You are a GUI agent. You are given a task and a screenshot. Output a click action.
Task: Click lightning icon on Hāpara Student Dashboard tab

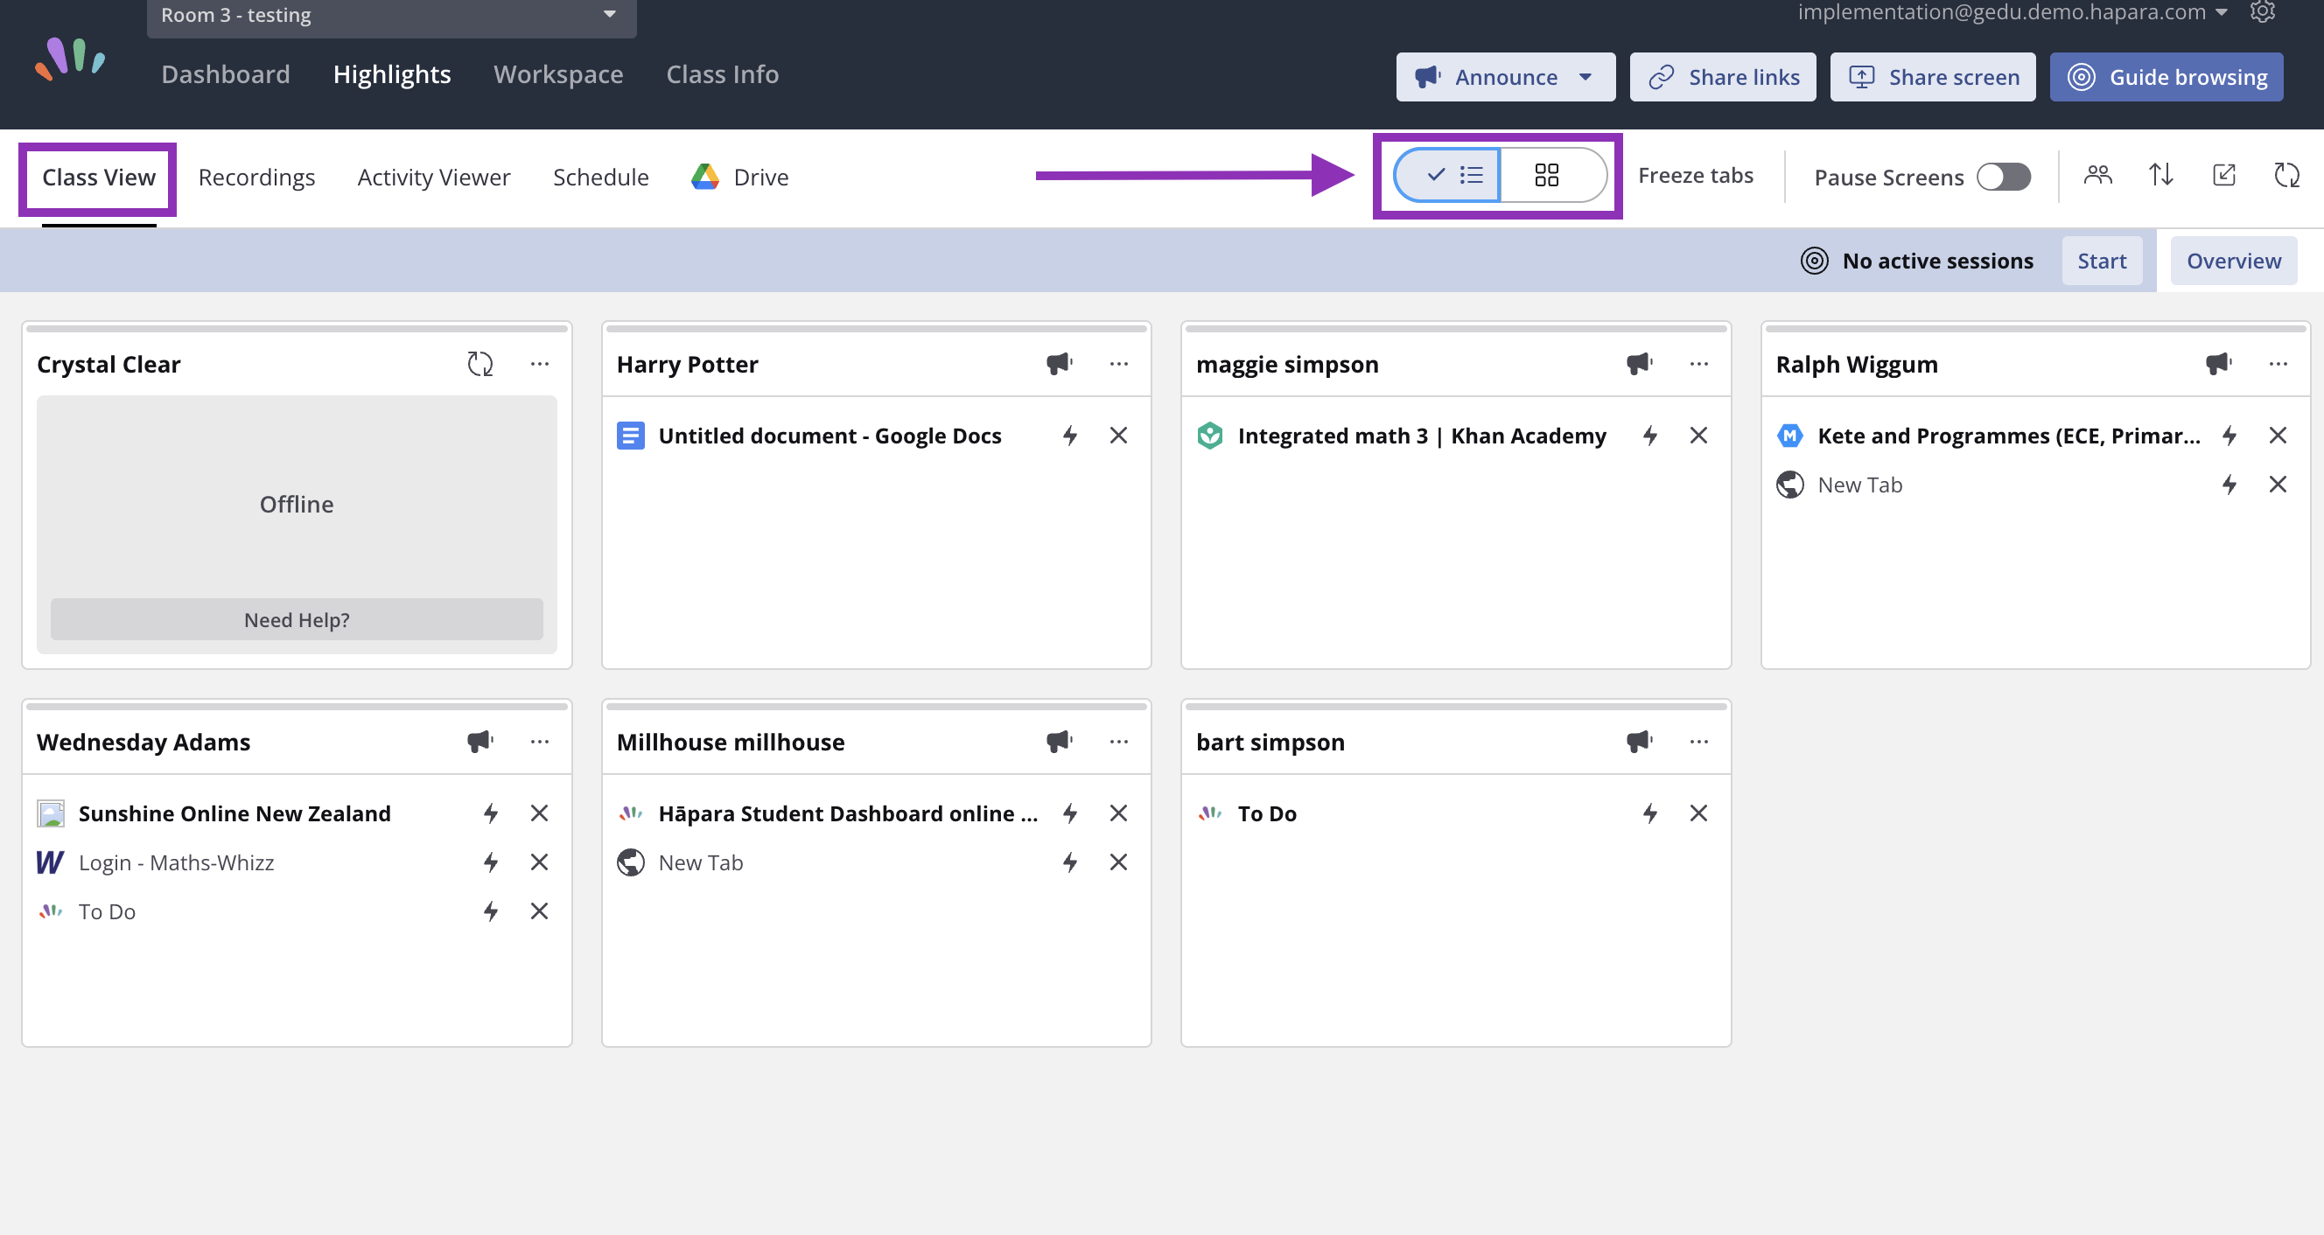tap(1070, 813)
